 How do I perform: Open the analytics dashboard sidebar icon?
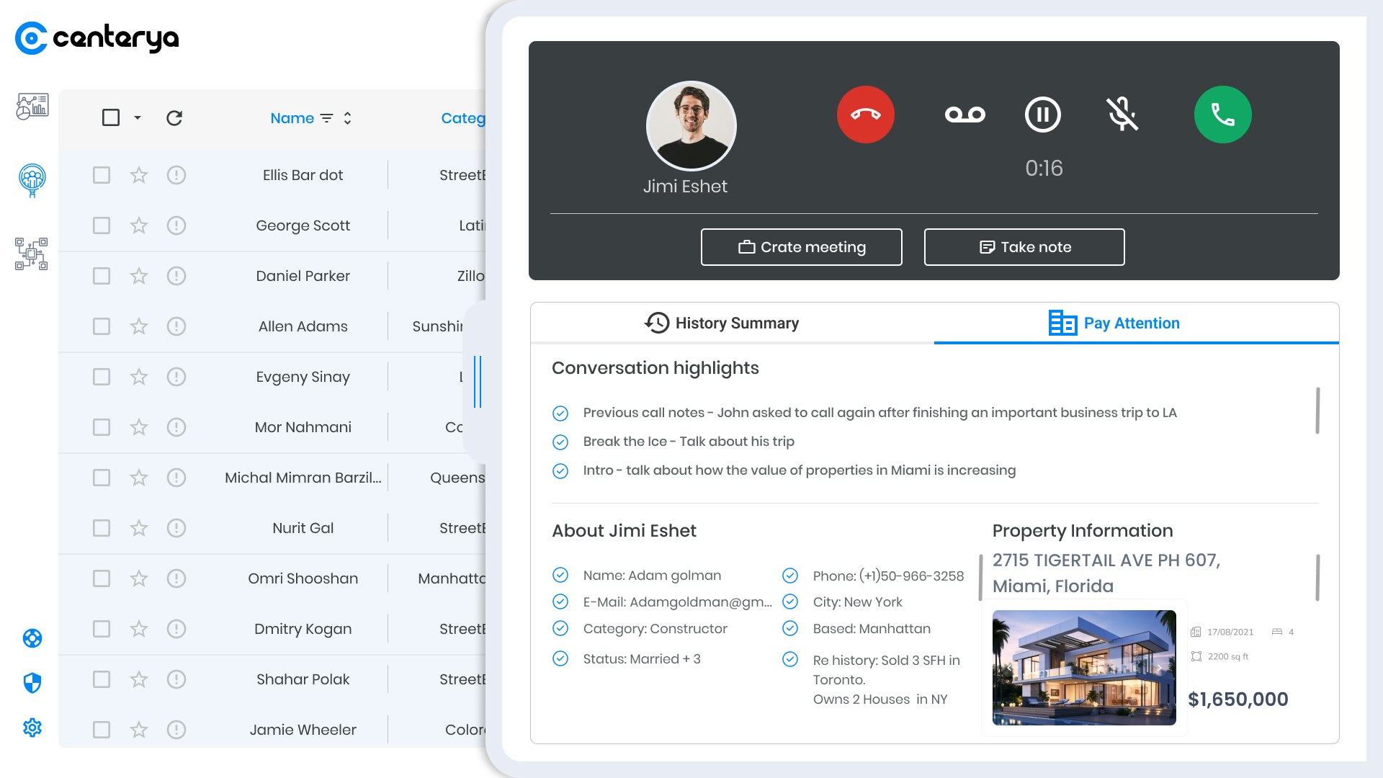[x=32, y=107]
